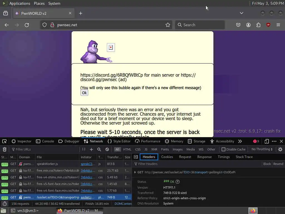The width and height of the screenshot is (285, 214).
Task: Open the No Throttling dropdown
Action: point(262,149)
